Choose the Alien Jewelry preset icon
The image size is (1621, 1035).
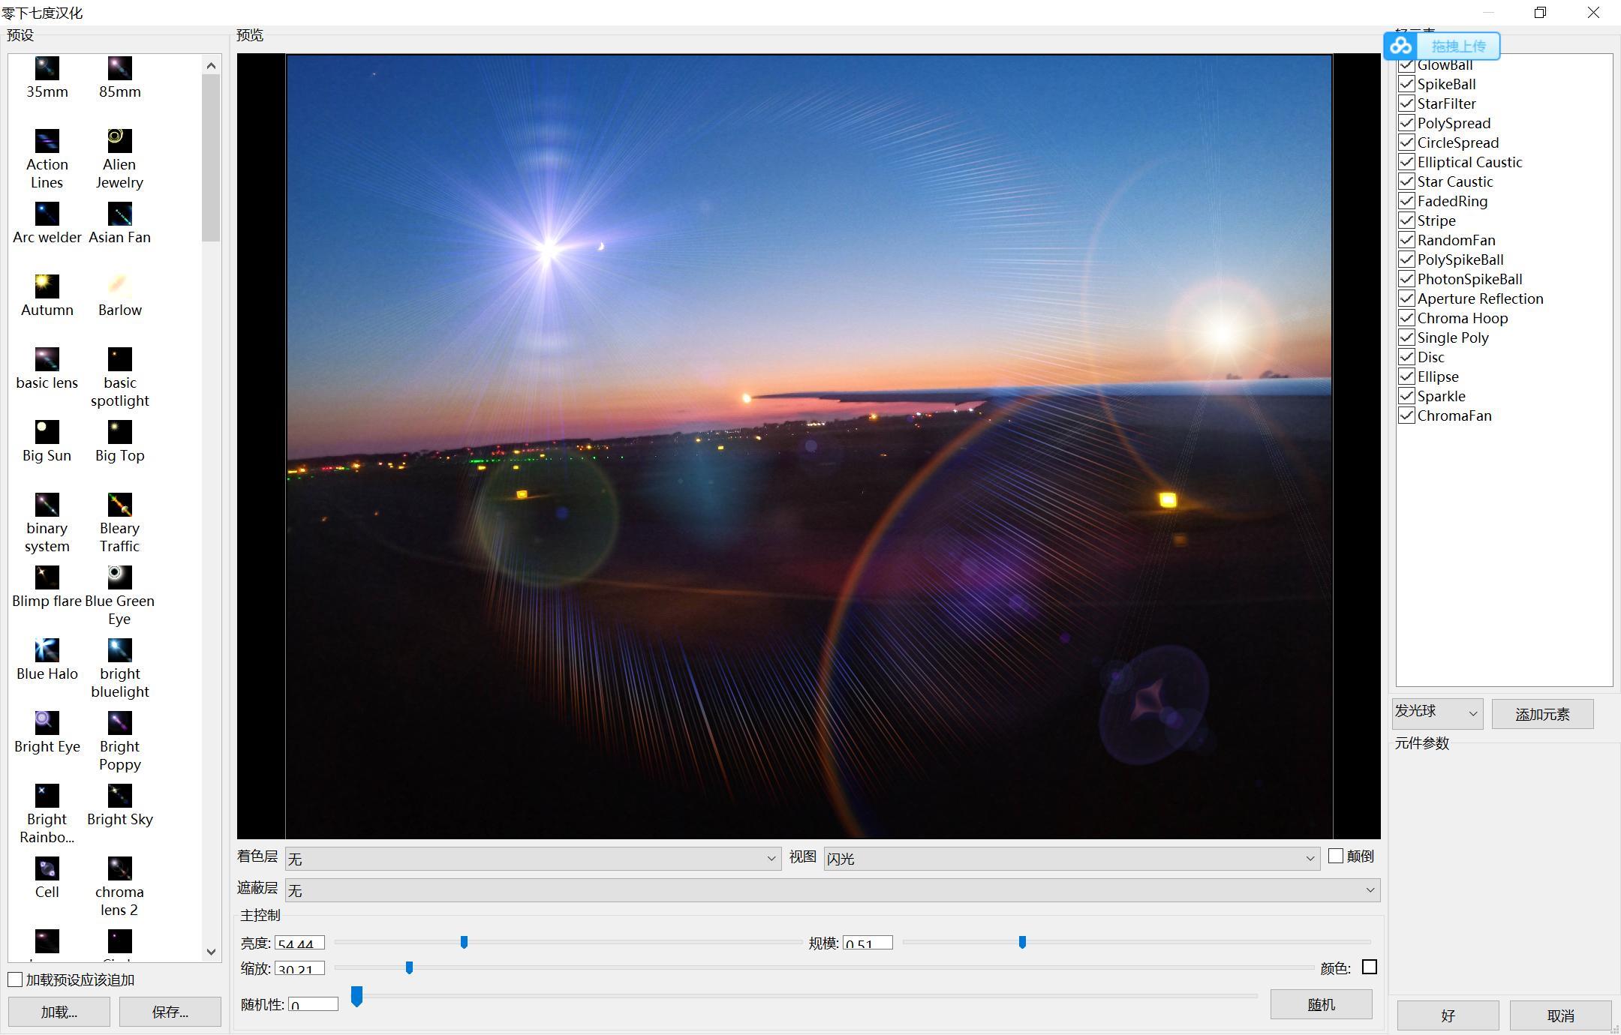click(x=119, y=141)
